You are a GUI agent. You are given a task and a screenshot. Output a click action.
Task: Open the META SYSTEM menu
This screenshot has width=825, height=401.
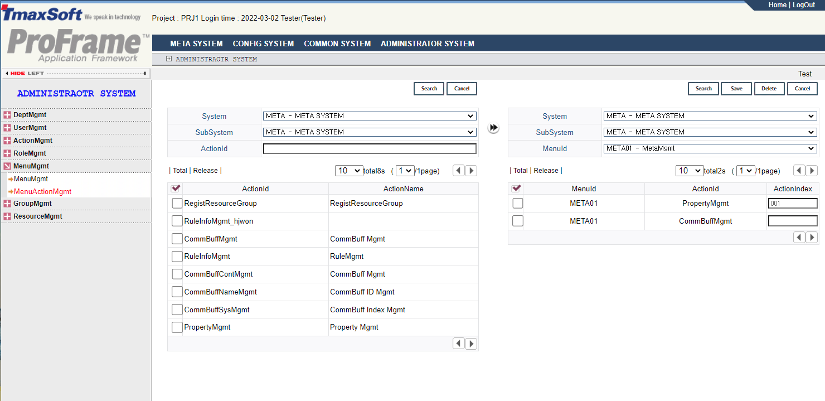click(x=196, y=43)
